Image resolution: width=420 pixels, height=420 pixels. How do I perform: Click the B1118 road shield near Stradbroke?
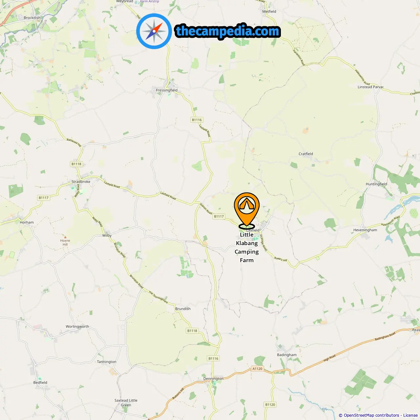76,164
